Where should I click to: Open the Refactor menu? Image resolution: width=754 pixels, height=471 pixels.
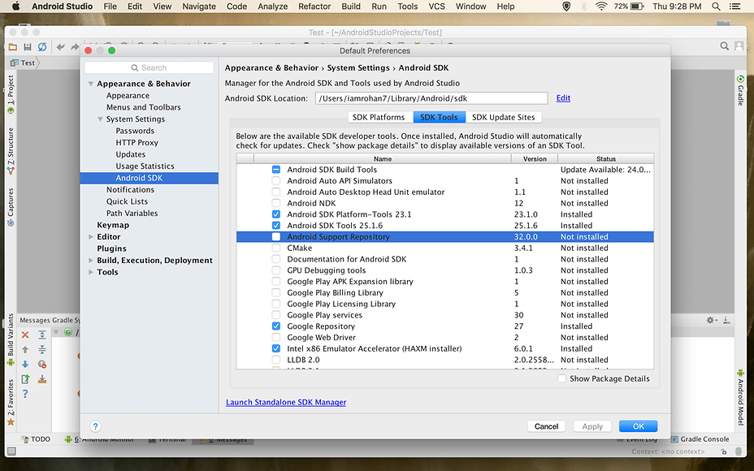click(314, 6)
